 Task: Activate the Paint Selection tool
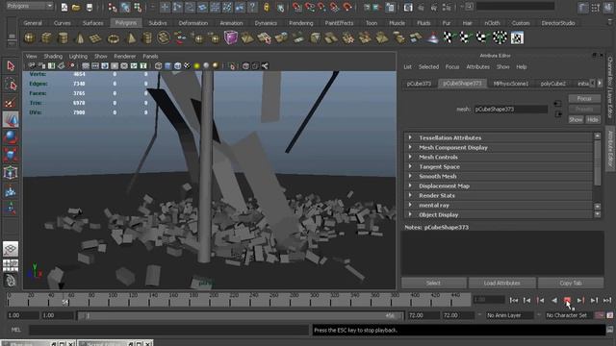click(x=11, y=103)
